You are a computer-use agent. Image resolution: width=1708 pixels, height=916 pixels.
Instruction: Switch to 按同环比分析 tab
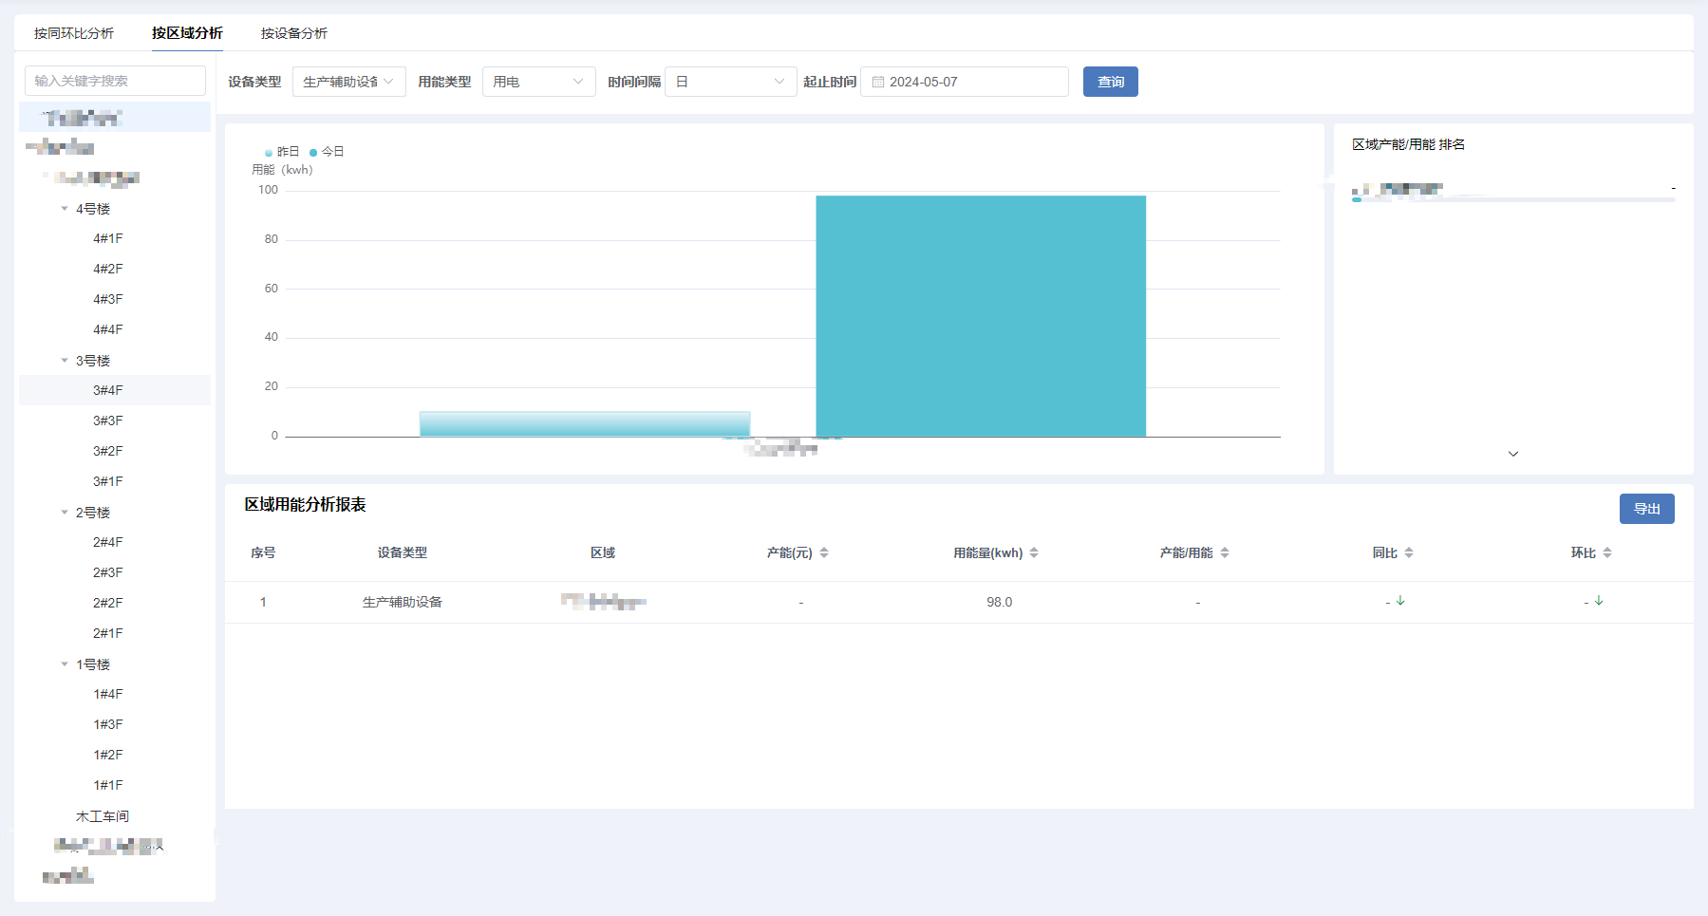tap(74, 33)
